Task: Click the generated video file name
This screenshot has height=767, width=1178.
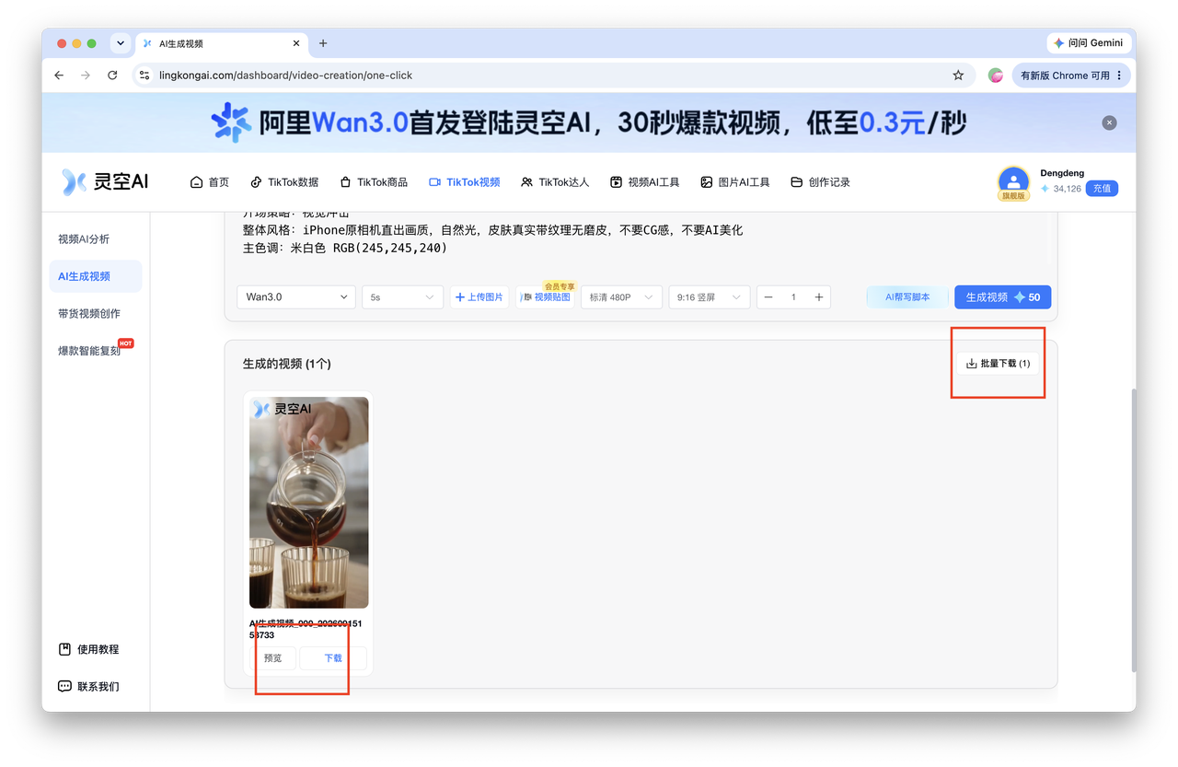Action: [x=306, y=629]
